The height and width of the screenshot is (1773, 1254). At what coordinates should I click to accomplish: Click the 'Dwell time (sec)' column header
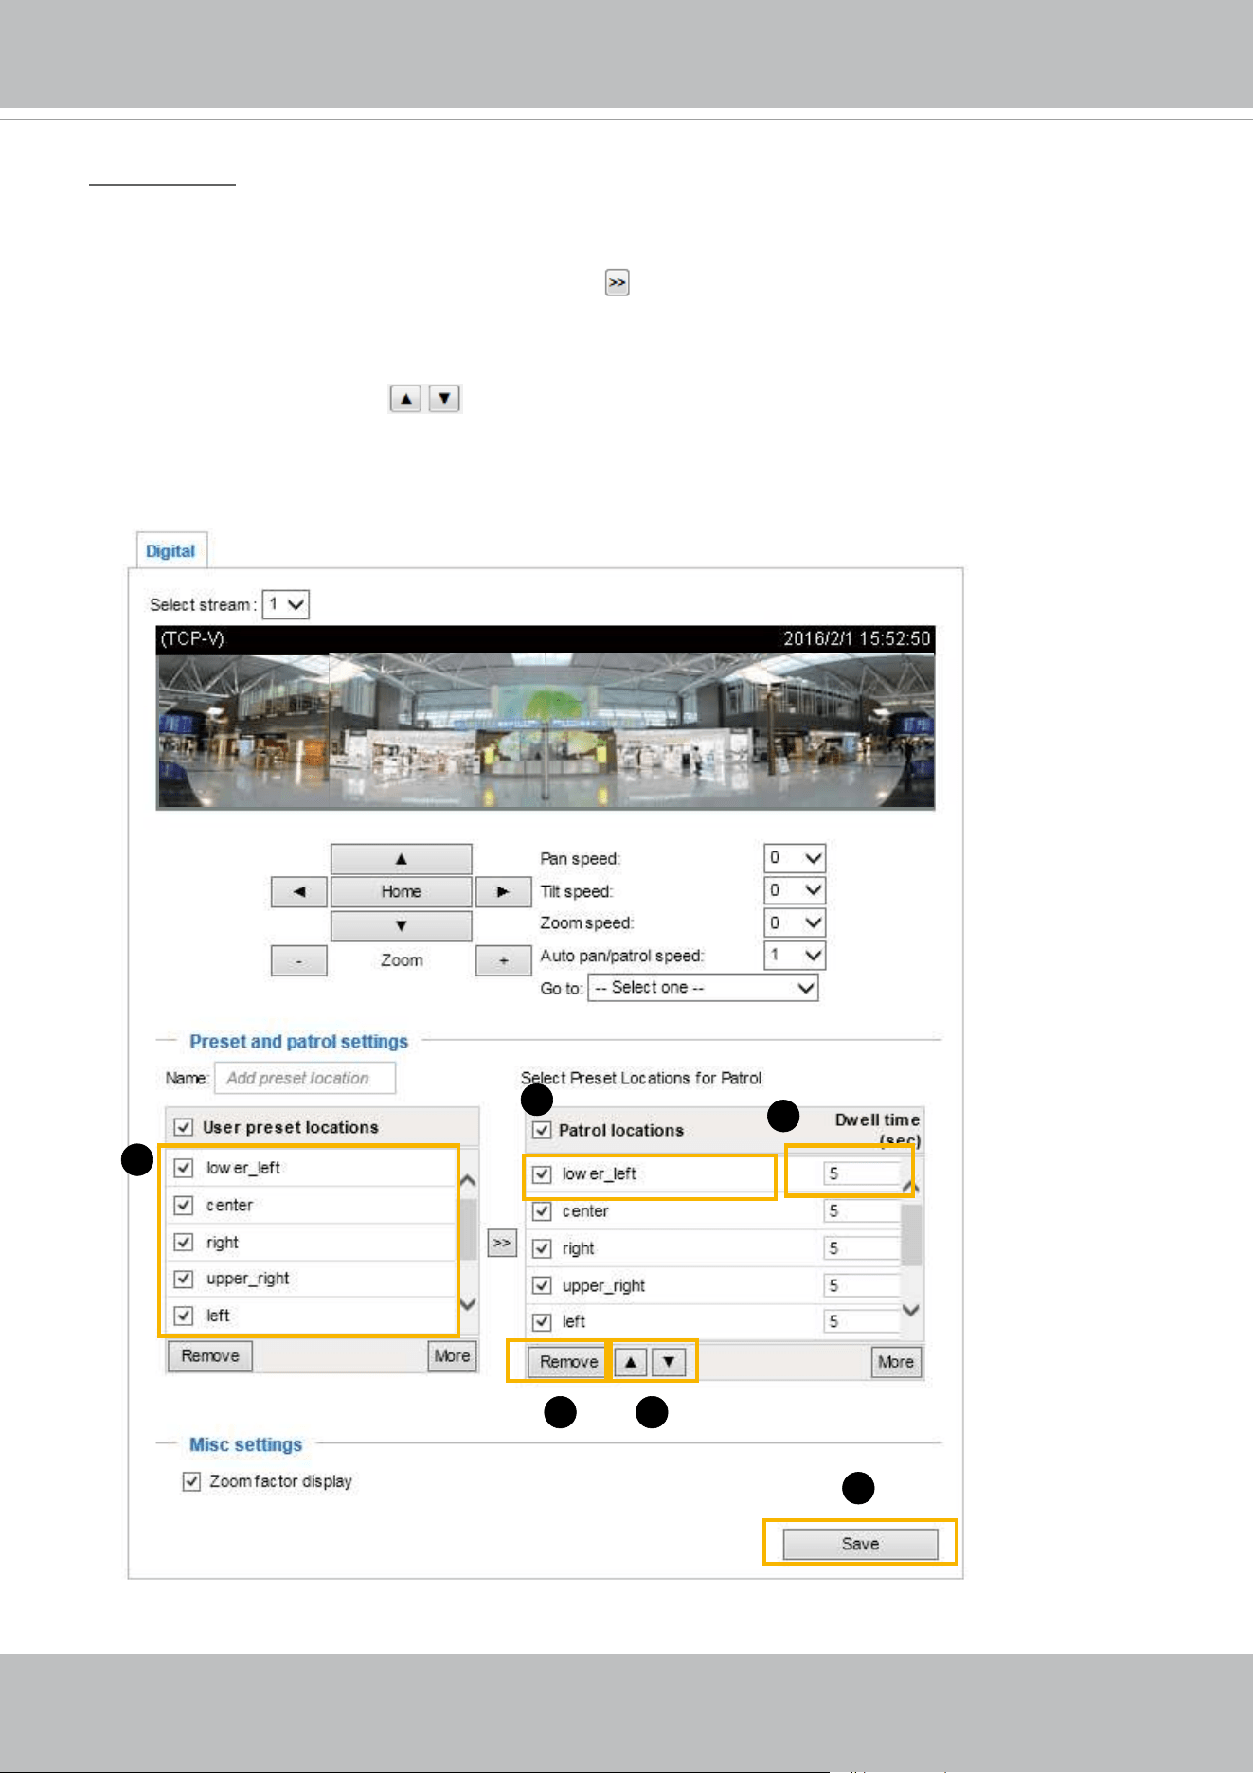(877, 1130)
